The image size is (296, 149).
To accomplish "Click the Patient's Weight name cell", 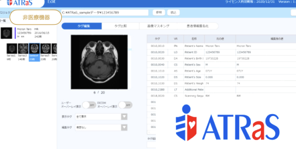I will click(194, 83).
